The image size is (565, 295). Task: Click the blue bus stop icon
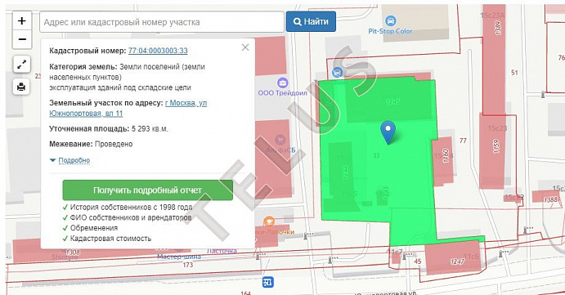tap(267, 282)
